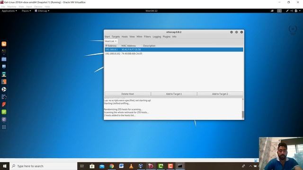Click the power icon in Kali top bar
Screen dimensions: 303x170
[x=296, y=11]
